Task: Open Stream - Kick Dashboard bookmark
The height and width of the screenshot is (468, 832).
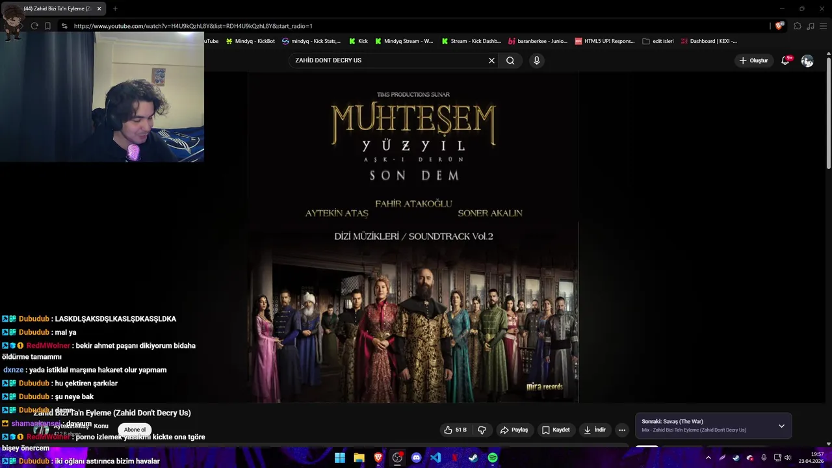Action: coord(471,41)
